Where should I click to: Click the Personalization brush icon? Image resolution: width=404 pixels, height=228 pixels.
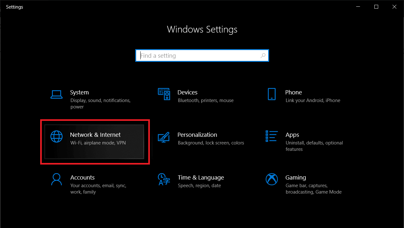coord(164,137)
